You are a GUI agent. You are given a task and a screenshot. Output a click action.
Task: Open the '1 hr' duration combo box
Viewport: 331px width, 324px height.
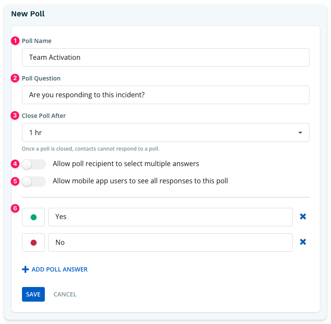point(165,133)
